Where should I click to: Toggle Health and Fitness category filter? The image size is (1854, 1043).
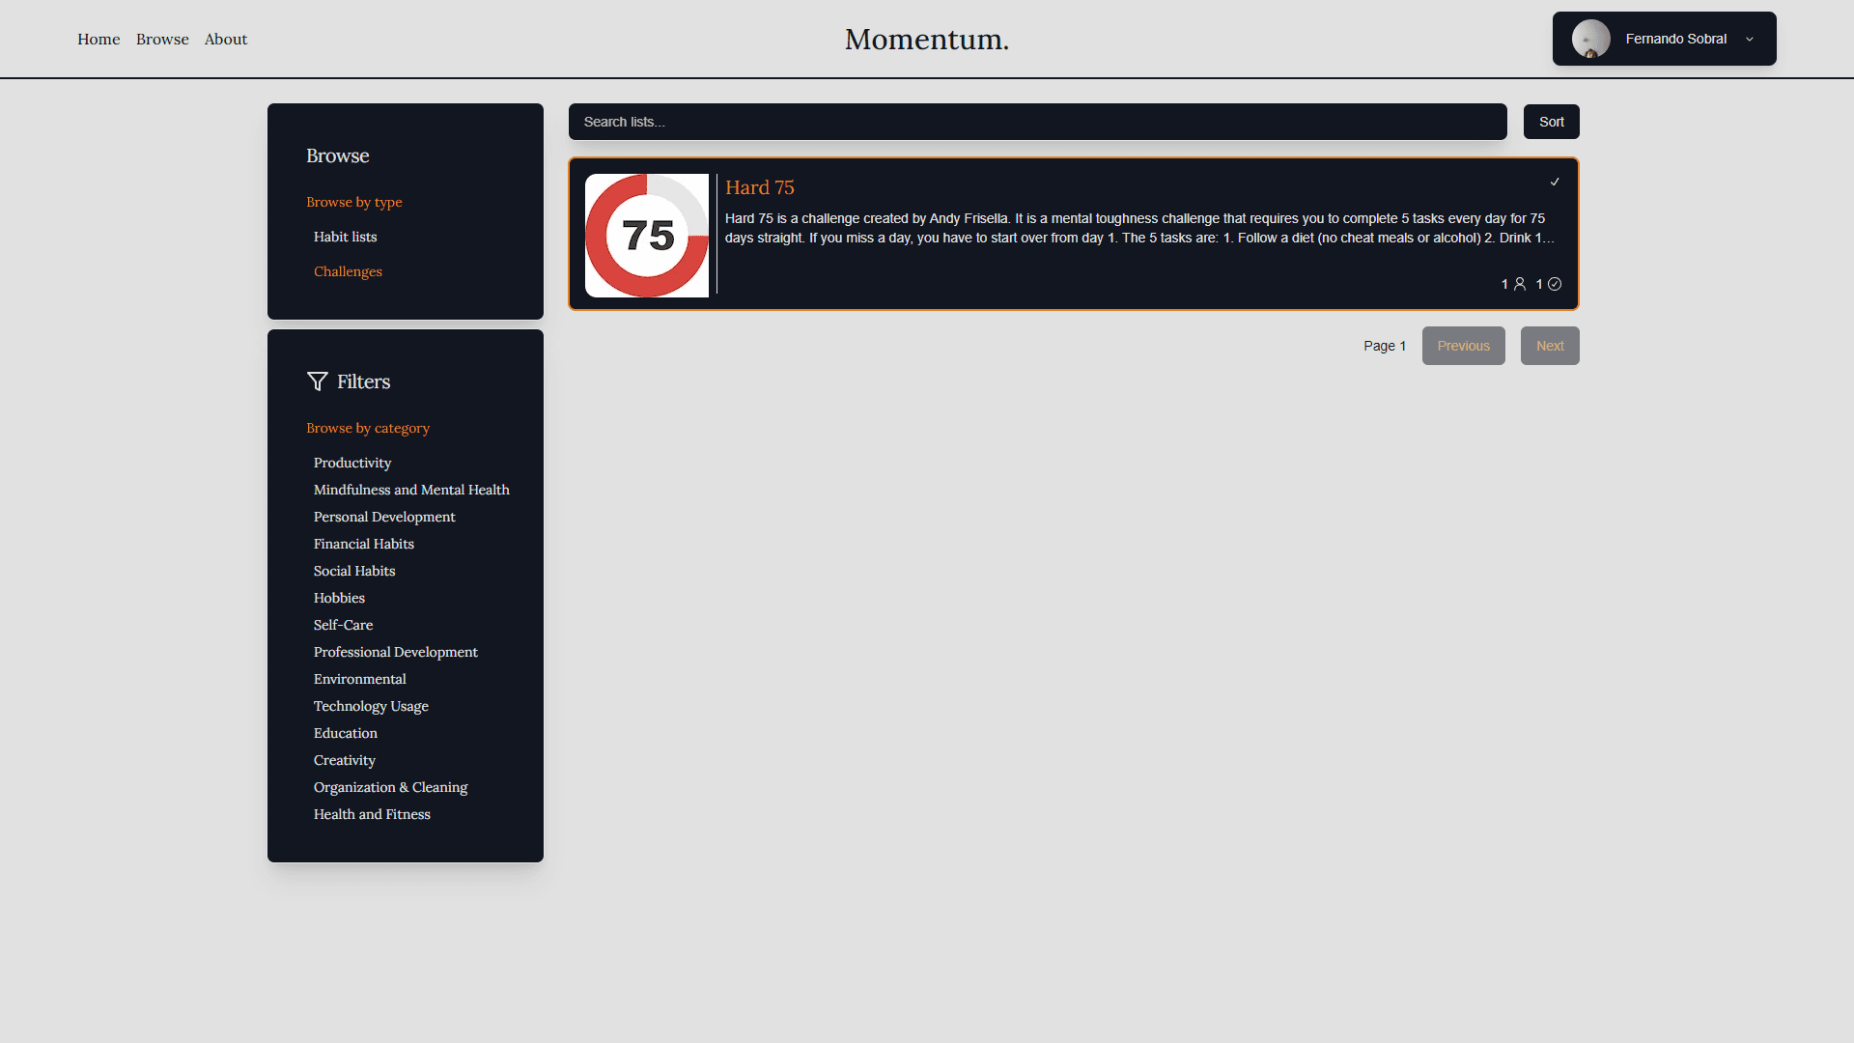(x=373, y=814)
